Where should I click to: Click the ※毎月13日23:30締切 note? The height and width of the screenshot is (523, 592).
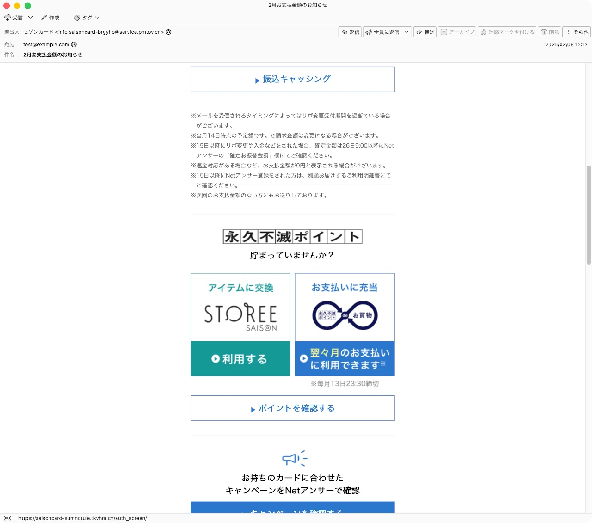(x=345, y=384)
